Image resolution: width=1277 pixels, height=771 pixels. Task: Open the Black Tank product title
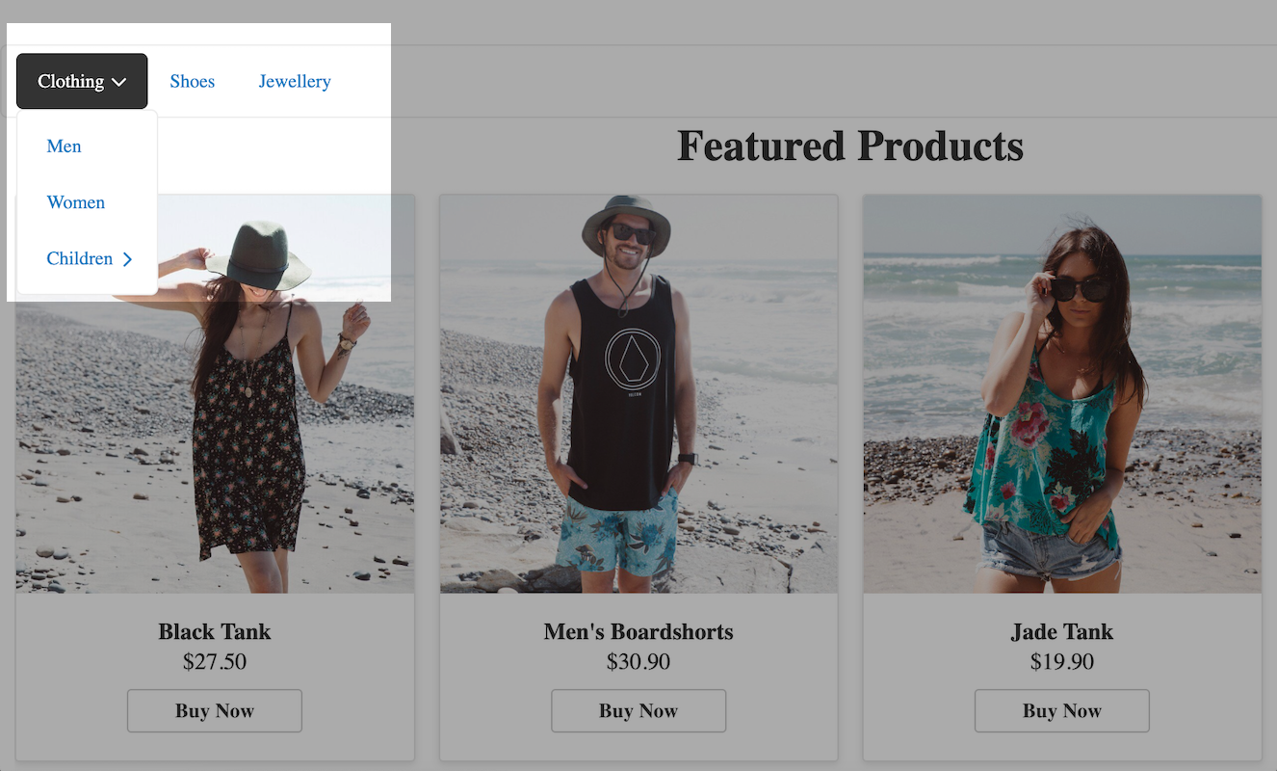pos(214,631)
